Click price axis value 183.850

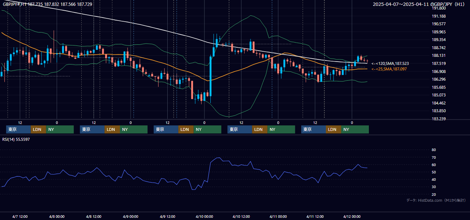439,111
